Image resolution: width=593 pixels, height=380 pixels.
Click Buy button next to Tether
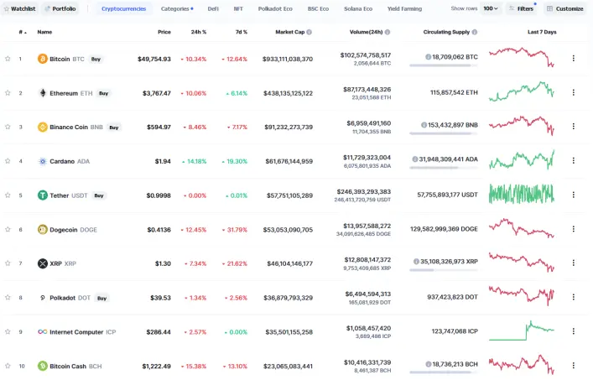(x=99, y=195)
